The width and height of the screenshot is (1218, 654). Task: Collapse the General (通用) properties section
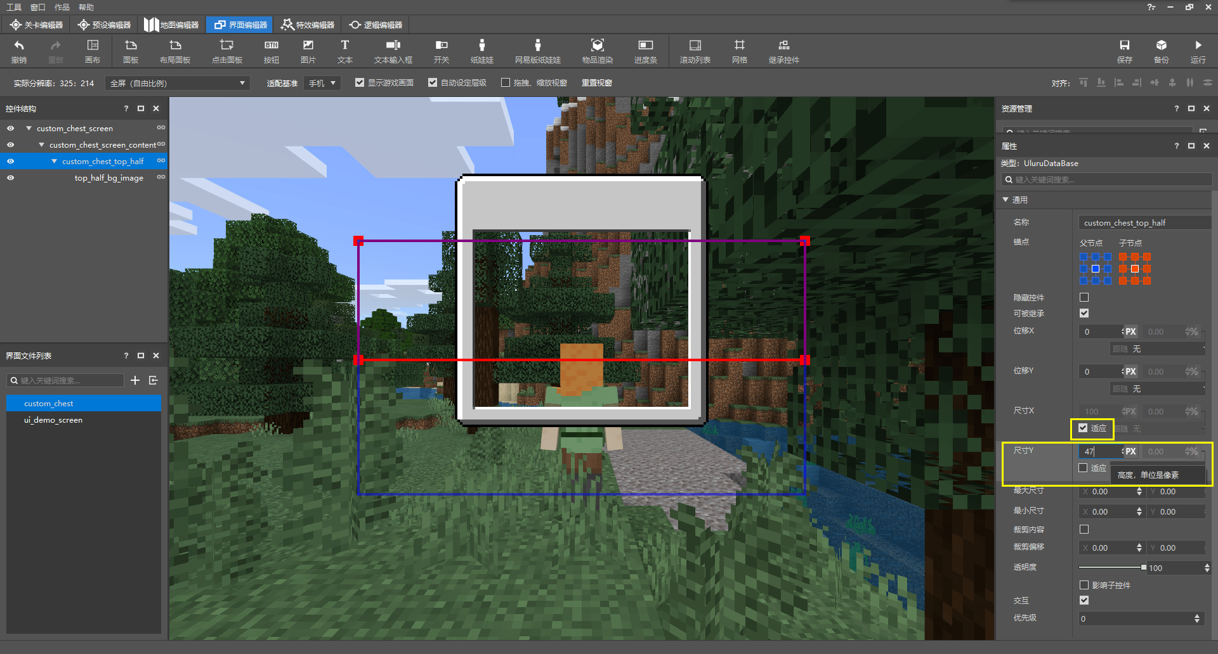coord(1005,200)
